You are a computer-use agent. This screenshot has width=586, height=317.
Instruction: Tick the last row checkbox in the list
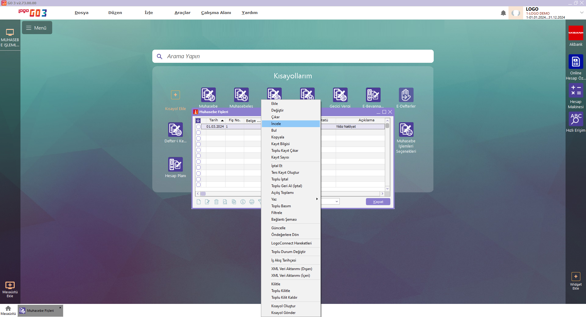coord(198,185)
